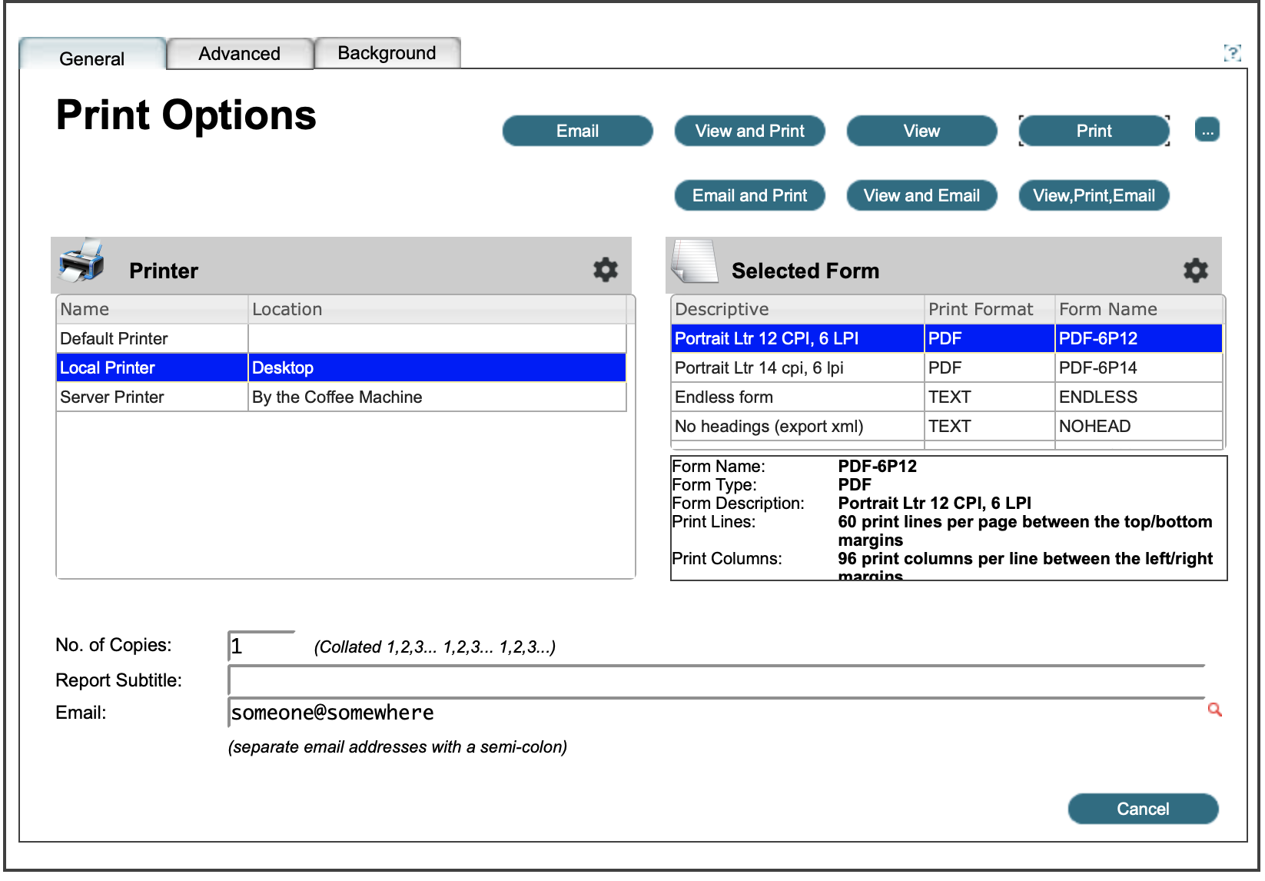Screen dimensions: 1265x881
Task: Select the Endless form row
Action: click(724, 397)
